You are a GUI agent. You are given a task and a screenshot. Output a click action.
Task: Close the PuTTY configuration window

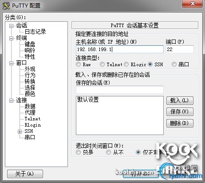[x=193, y=4]
